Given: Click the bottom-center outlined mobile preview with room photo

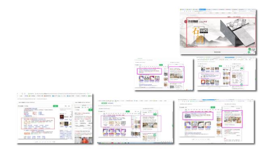Looking at the screenshot, I should [151, 123].
